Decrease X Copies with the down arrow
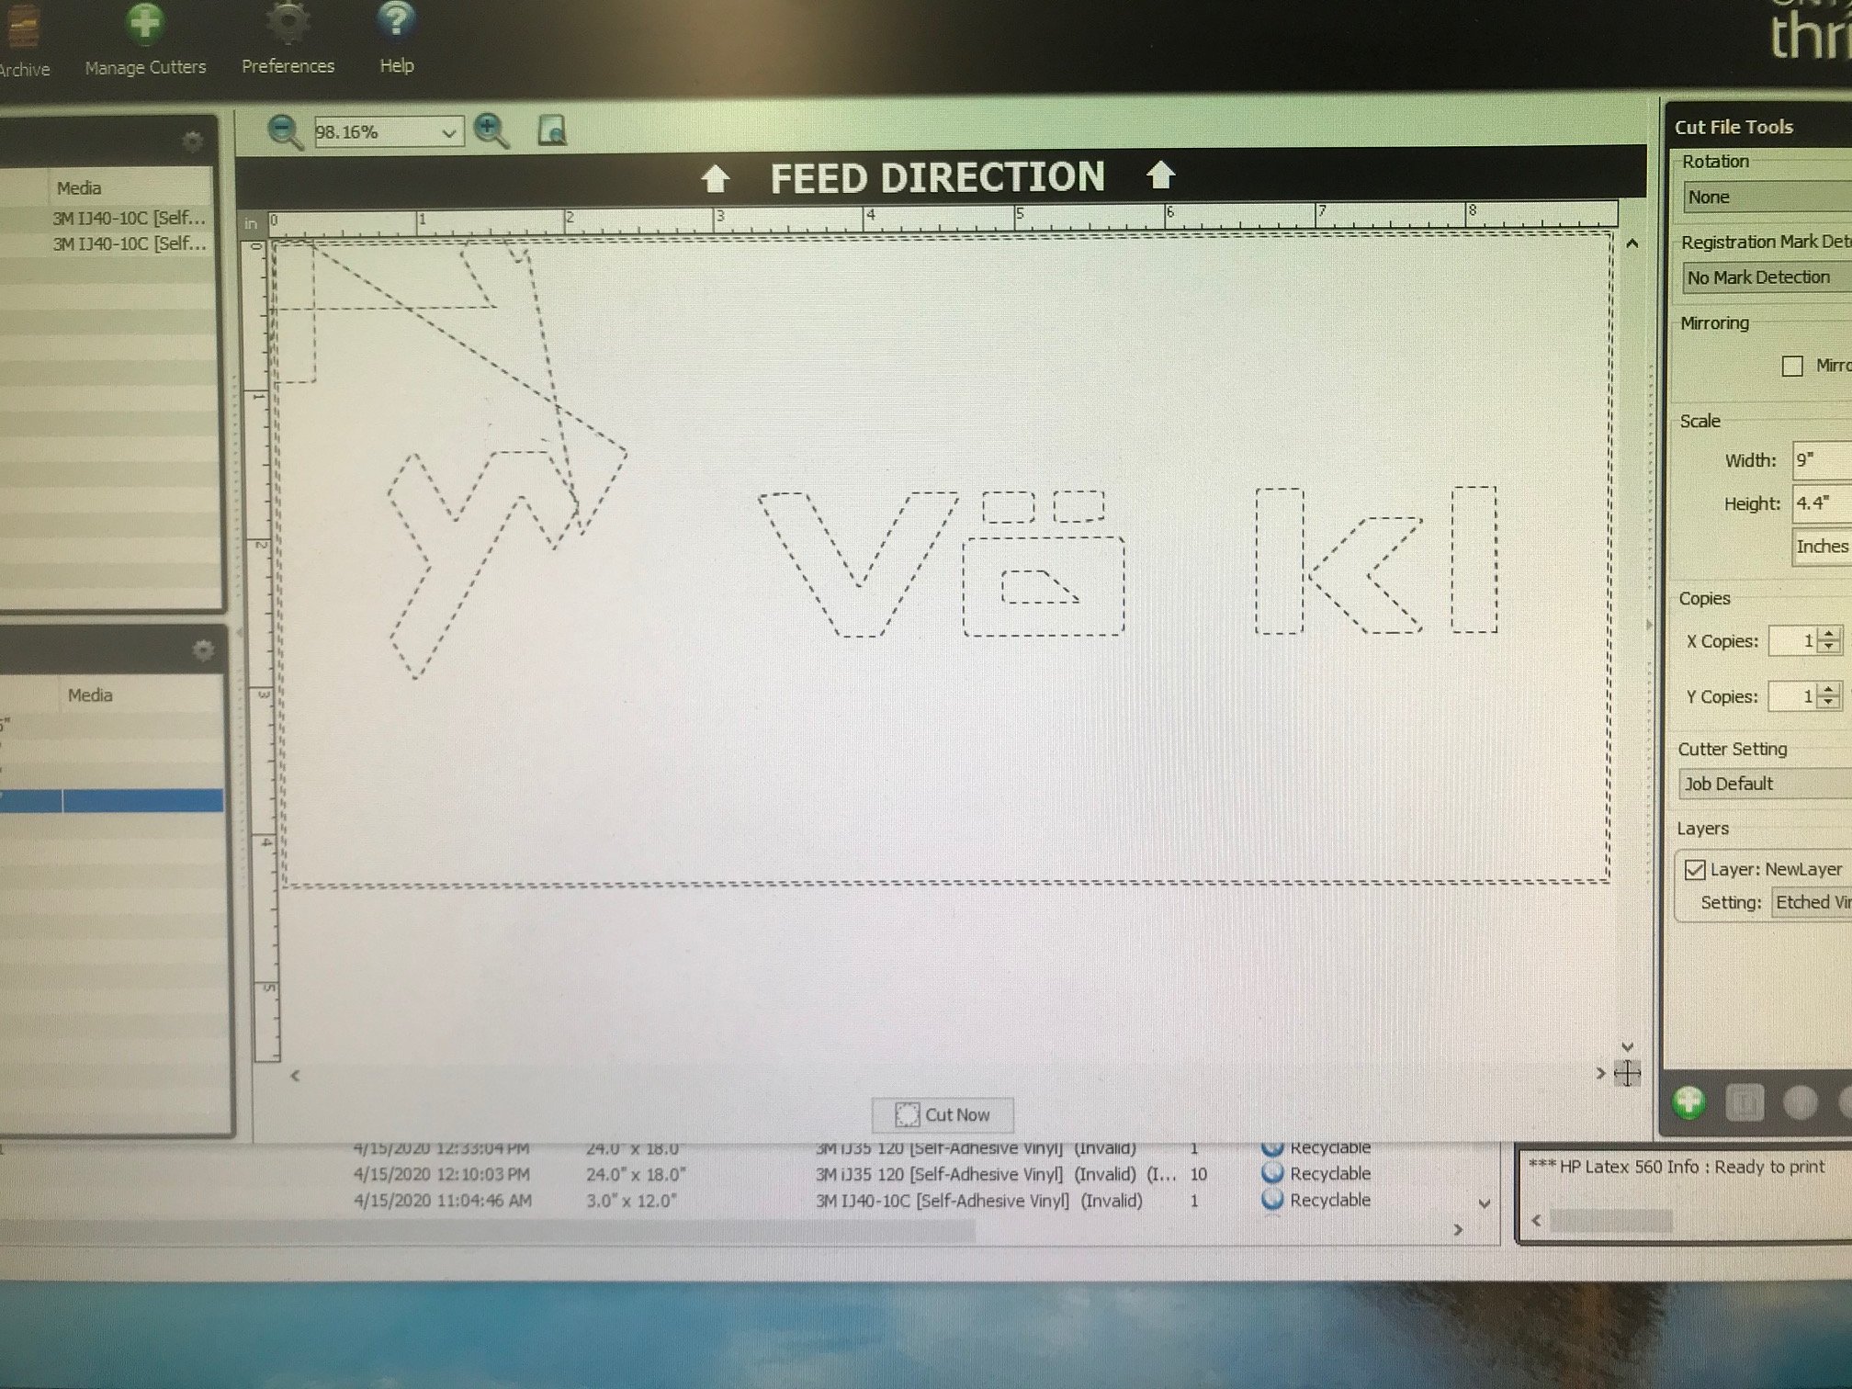1852x1389 pixels. pyautogui.click(x=1829, y=647)
